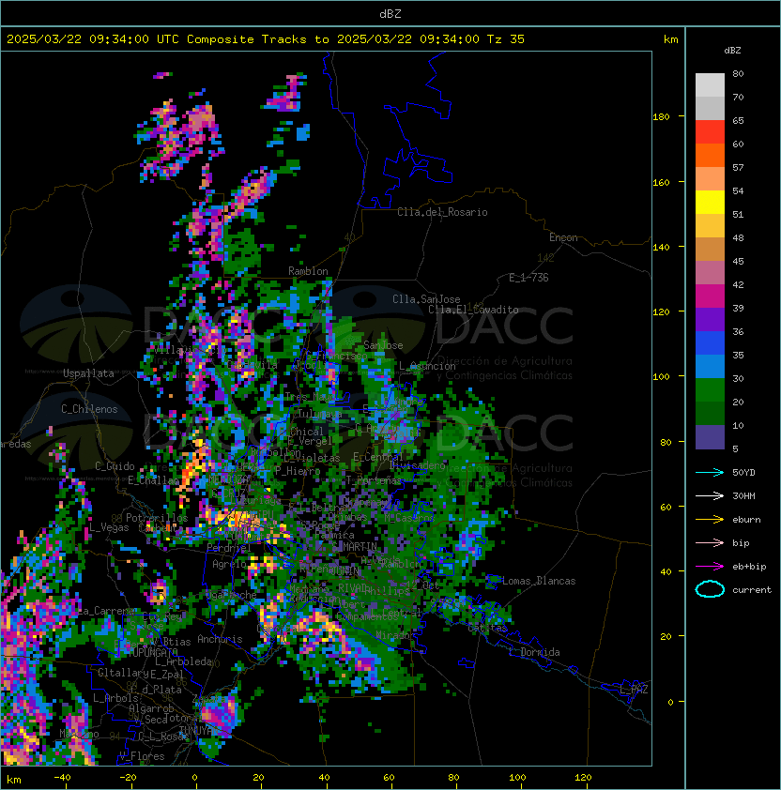Click the 'km' label at bottom left
781x790 pixels.
coord(14,780)
